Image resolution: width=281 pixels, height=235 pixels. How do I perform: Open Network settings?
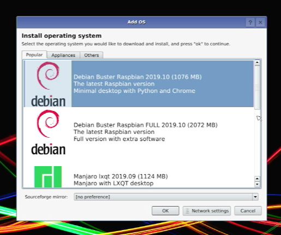207,211
